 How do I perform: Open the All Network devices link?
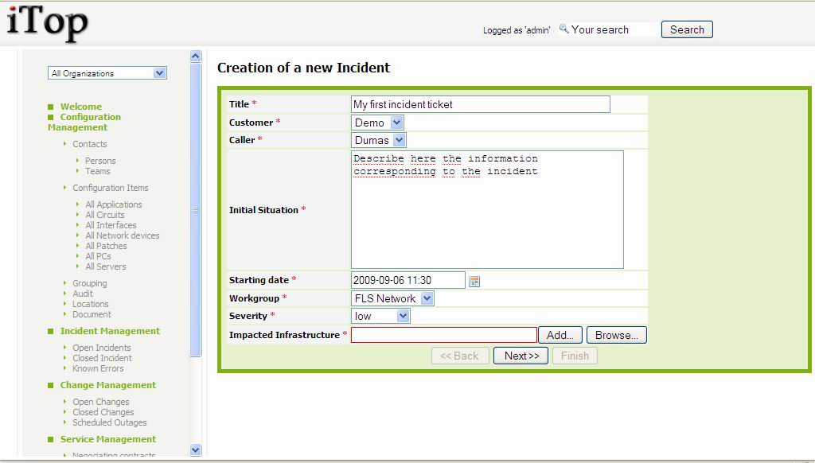[x=122, y=235]
